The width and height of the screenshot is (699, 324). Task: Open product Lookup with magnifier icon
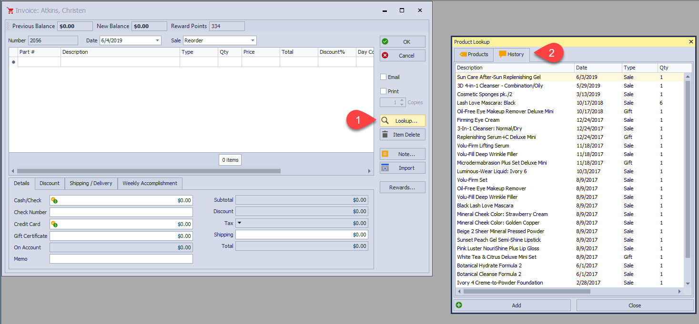[x=402, y=121]
